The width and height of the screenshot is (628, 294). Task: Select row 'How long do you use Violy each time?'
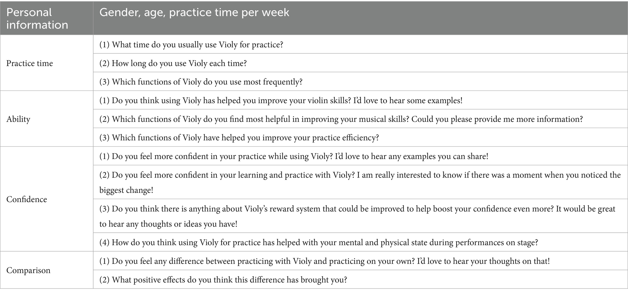pos(173,63)
